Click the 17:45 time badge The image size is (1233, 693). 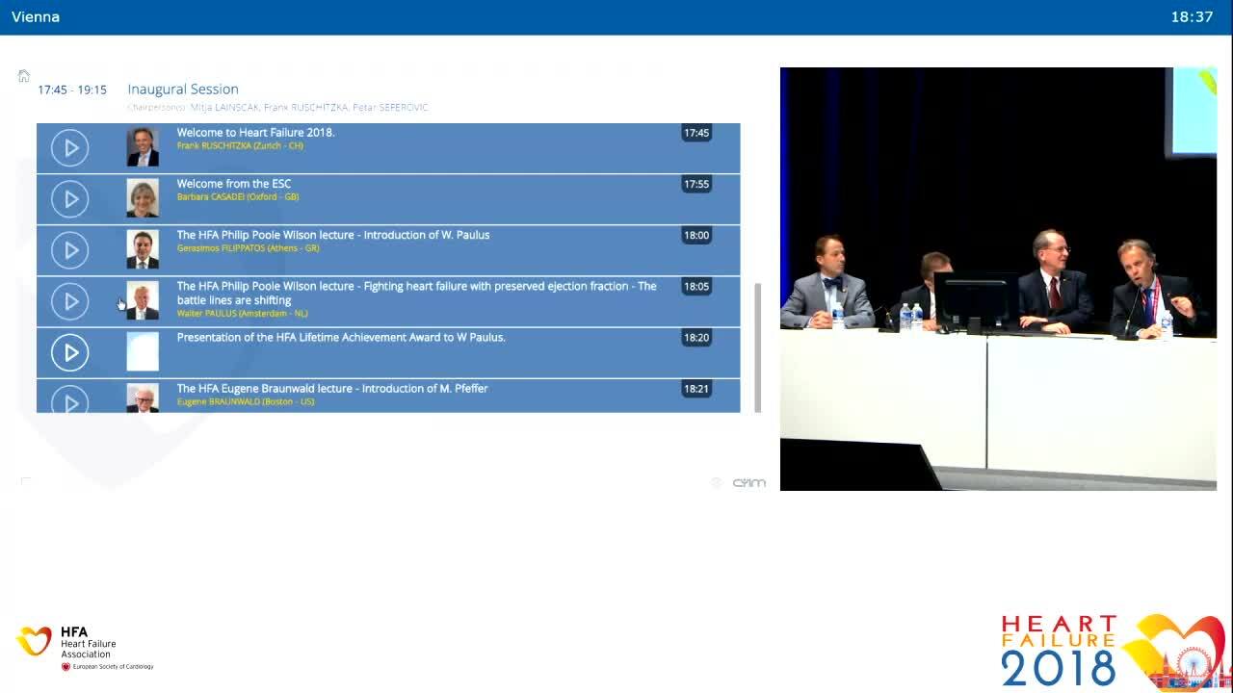(x=696, y=133)
